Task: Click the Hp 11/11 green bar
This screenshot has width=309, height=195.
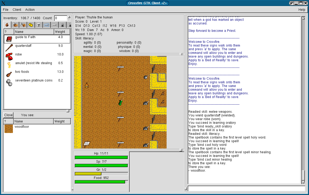Action: click(x=101, y=157)
